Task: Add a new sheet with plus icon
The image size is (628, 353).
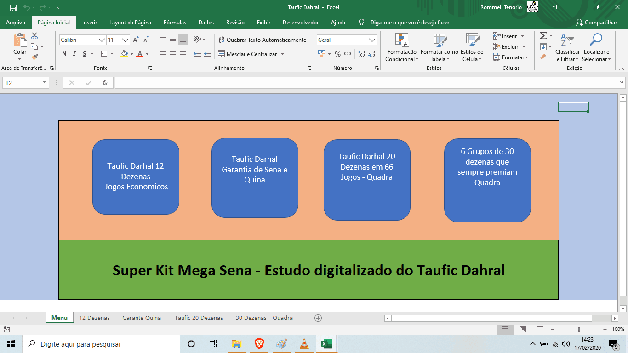Action: 318,318
